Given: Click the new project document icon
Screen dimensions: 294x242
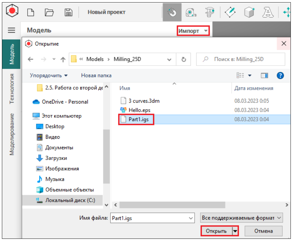Looking at the screenshot, I should [30, 12].
